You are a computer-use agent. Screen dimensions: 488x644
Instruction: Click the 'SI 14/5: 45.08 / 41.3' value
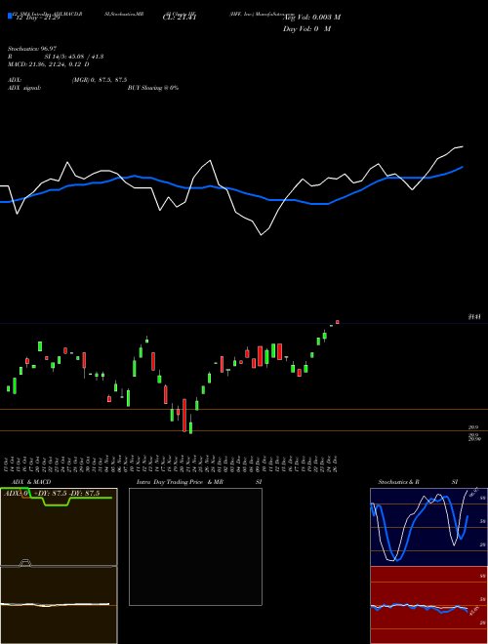[x=74, y=57]
